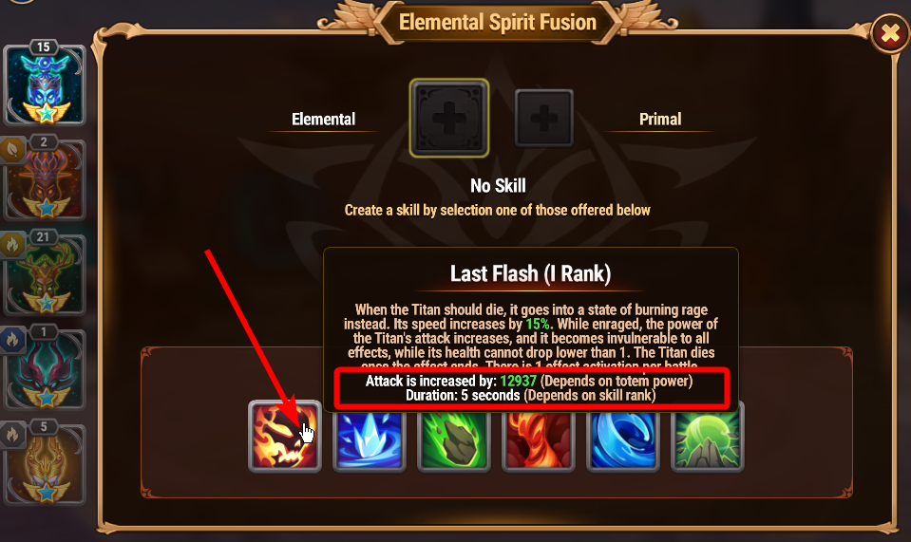Click the flame badge on level 5 totem
Image resolution: width=911 pixels, height=542 pixels.
pos(12,435)
